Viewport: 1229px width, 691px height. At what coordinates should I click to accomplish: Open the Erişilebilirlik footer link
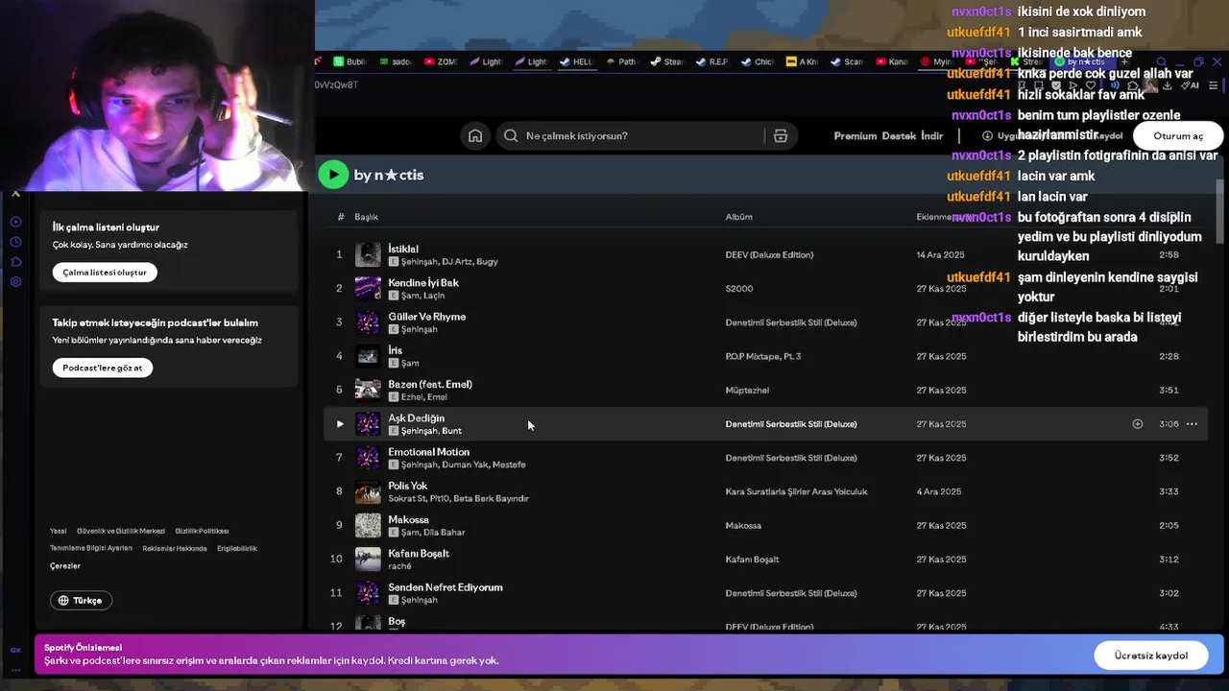coord(237,548)
